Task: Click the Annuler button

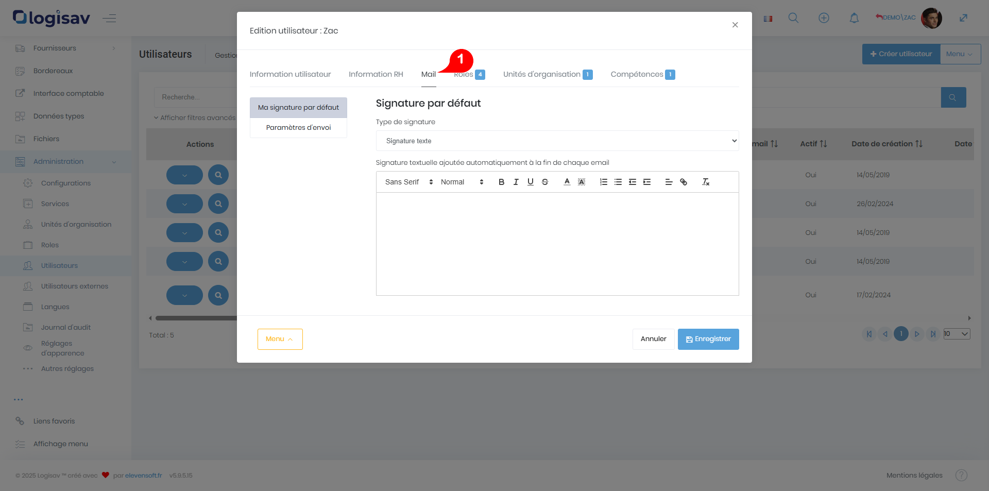Action: point(653,339)
